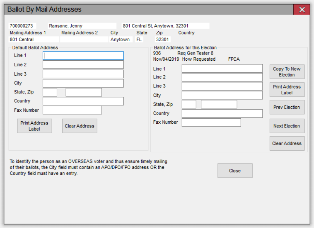Screen dimensions: 314x228
Task: Click the empty Mailing Address 2 field
Action: (x=84, y=40)
